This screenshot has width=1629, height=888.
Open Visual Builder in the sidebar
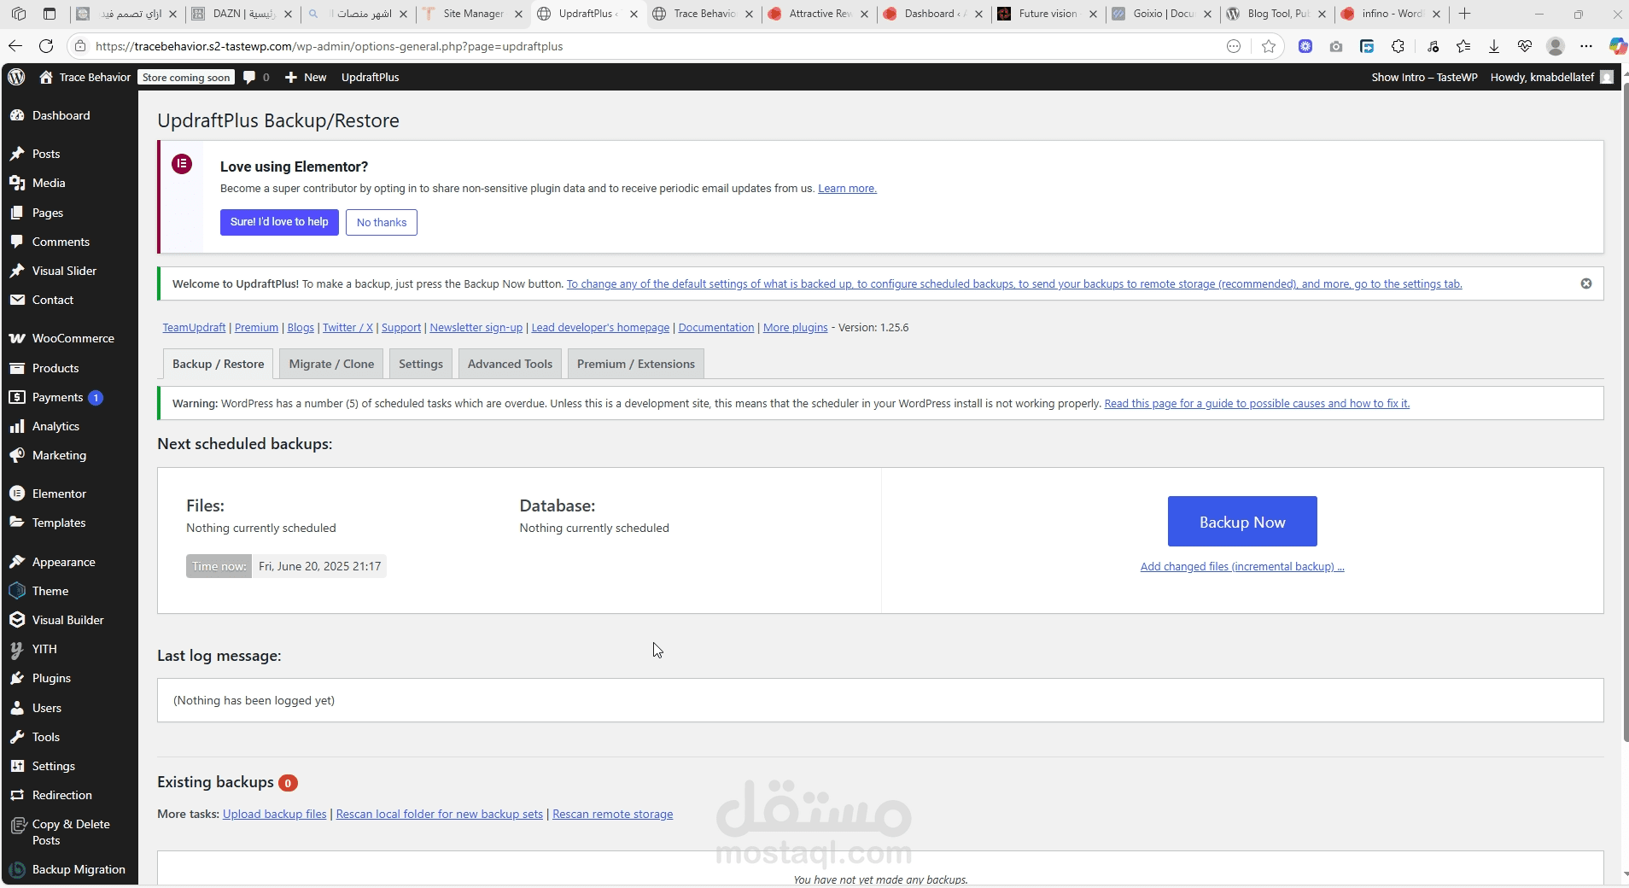[68, 620]
